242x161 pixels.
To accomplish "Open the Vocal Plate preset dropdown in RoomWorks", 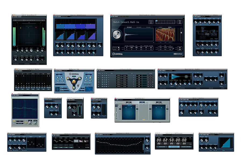I will tap(171, 71).
